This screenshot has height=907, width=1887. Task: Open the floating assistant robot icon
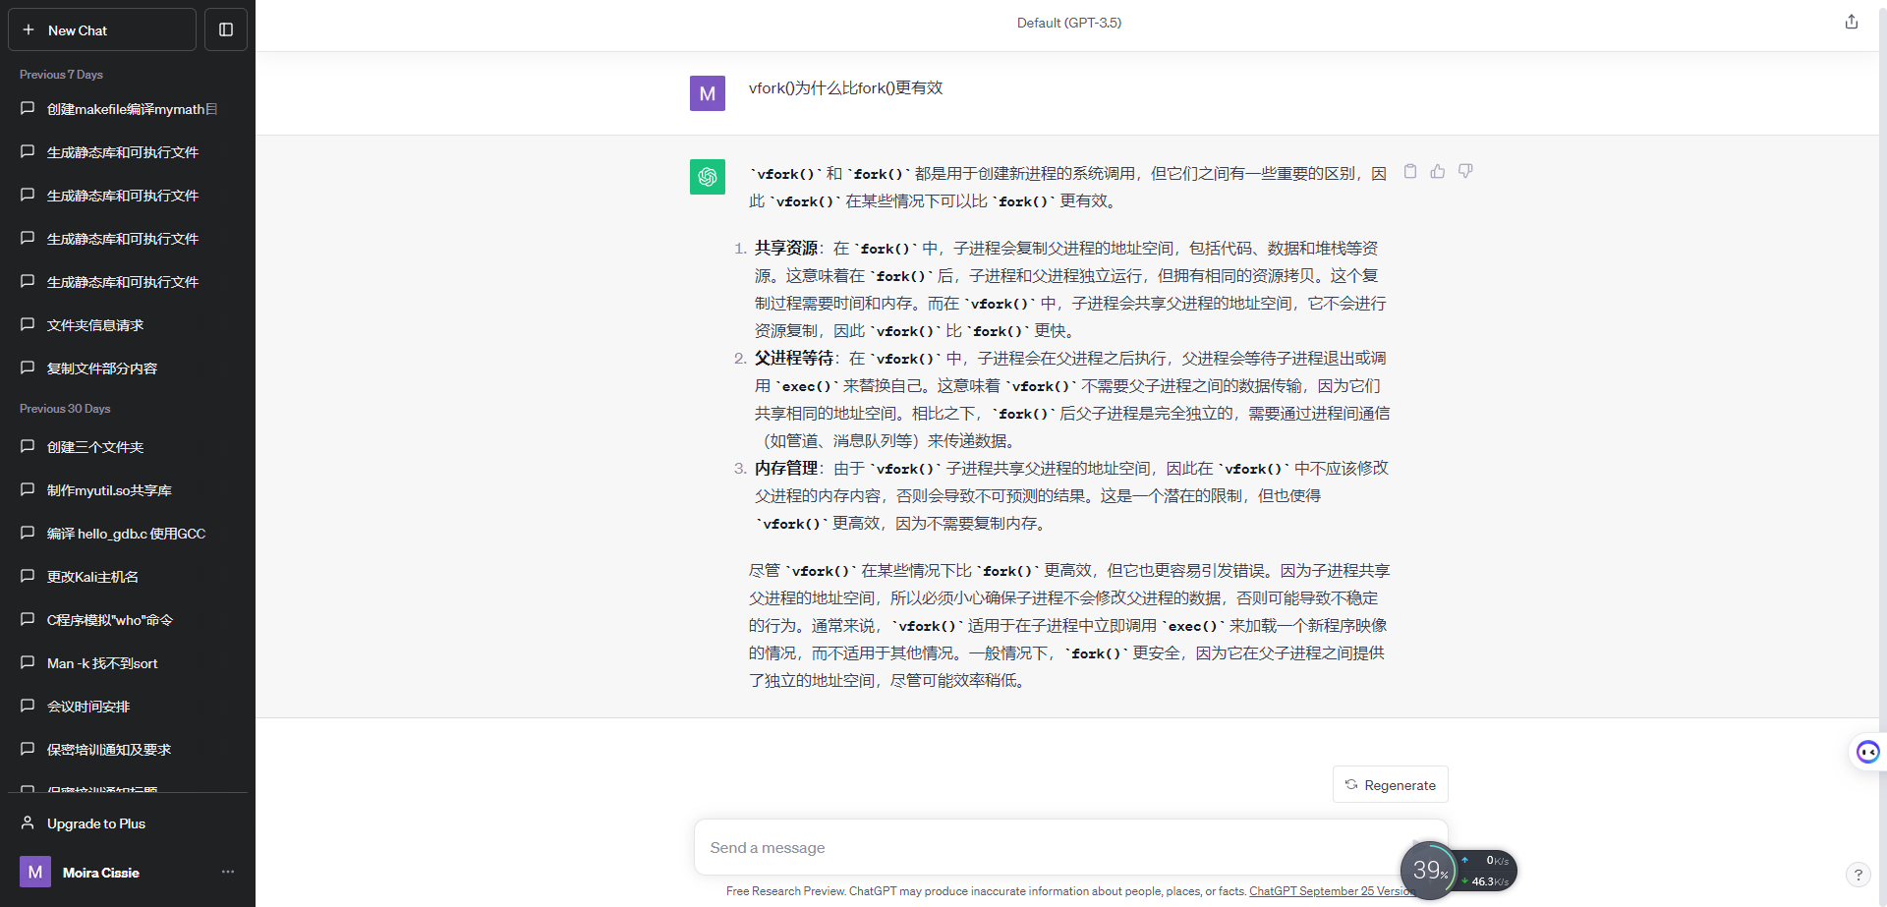(x=1867, y=752)
